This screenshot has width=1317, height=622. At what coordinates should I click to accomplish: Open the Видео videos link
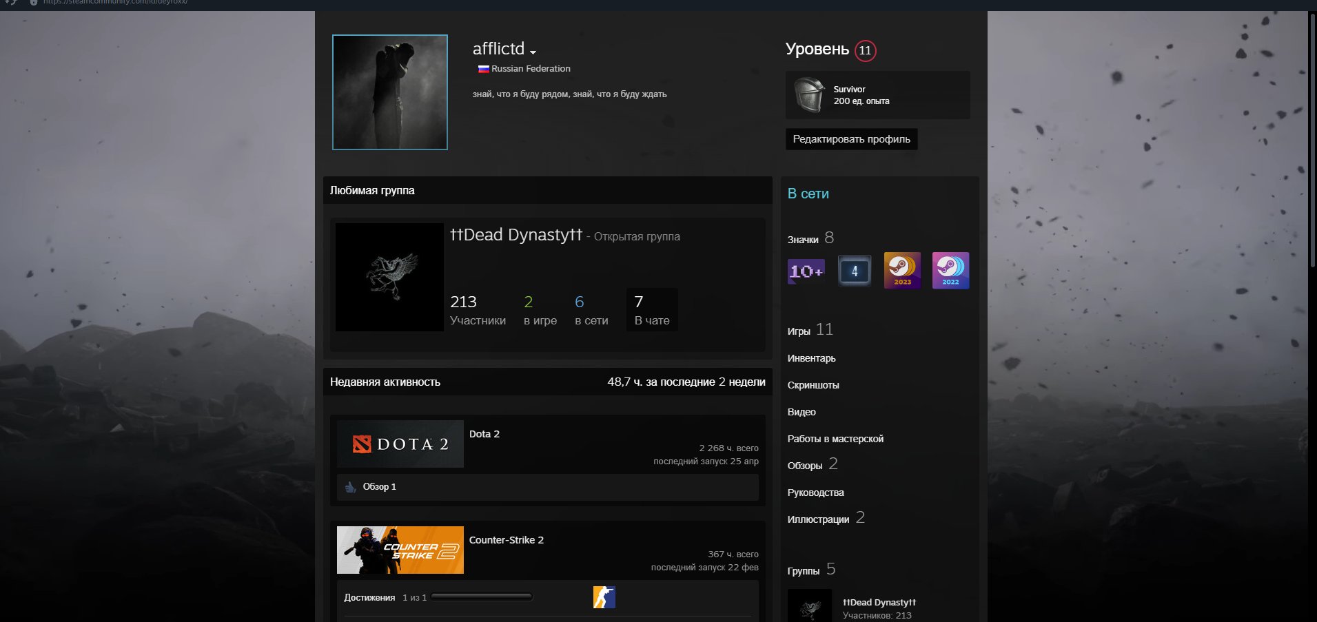point(802,412)
